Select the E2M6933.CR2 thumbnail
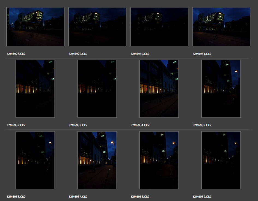The height and width of the screenshot is (201, 258). [x=97, y=89]
